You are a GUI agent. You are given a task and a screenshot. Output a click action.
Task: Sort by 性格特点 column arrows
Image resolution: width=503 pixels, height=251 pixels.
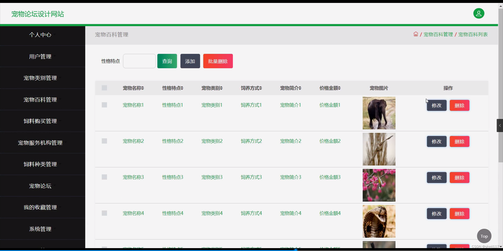pyautogui.click(x=182, y=88)
